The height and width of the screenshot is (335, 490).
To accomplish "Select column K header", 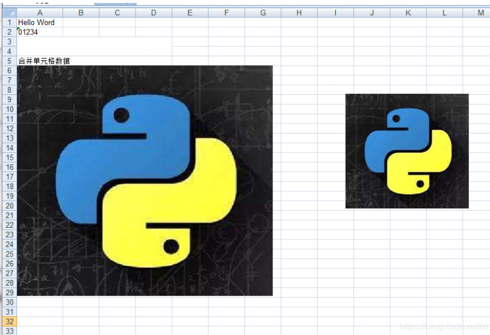I will pyautogui.click(x=408, y=13).
